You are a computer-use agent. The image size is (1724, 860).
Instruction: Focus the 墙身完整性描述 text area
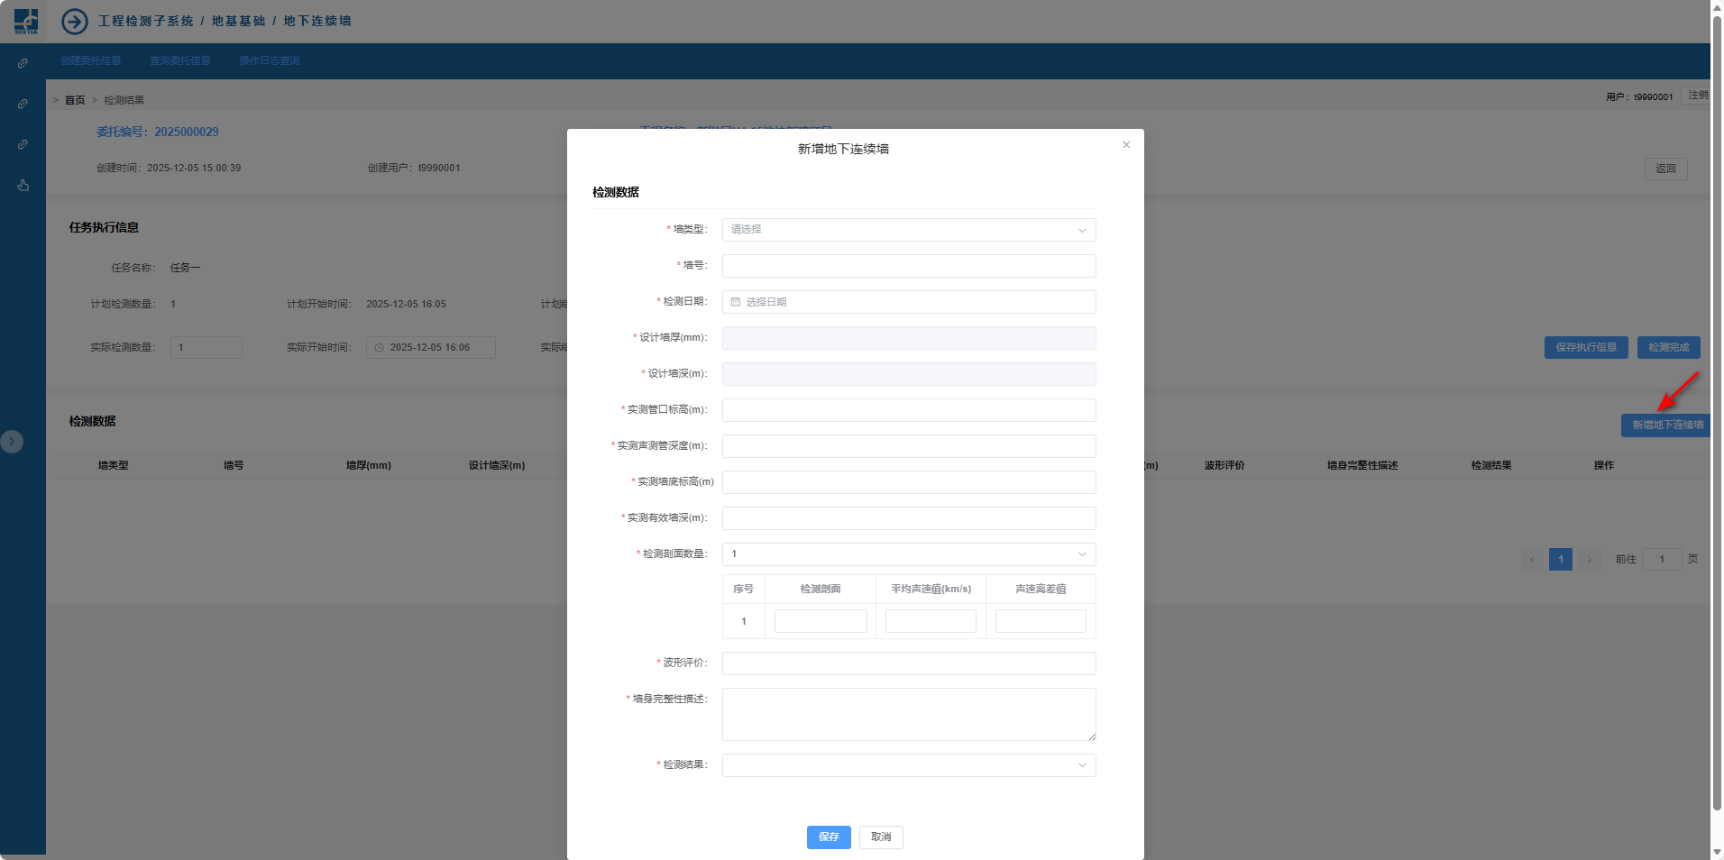(x=908, y=714)
